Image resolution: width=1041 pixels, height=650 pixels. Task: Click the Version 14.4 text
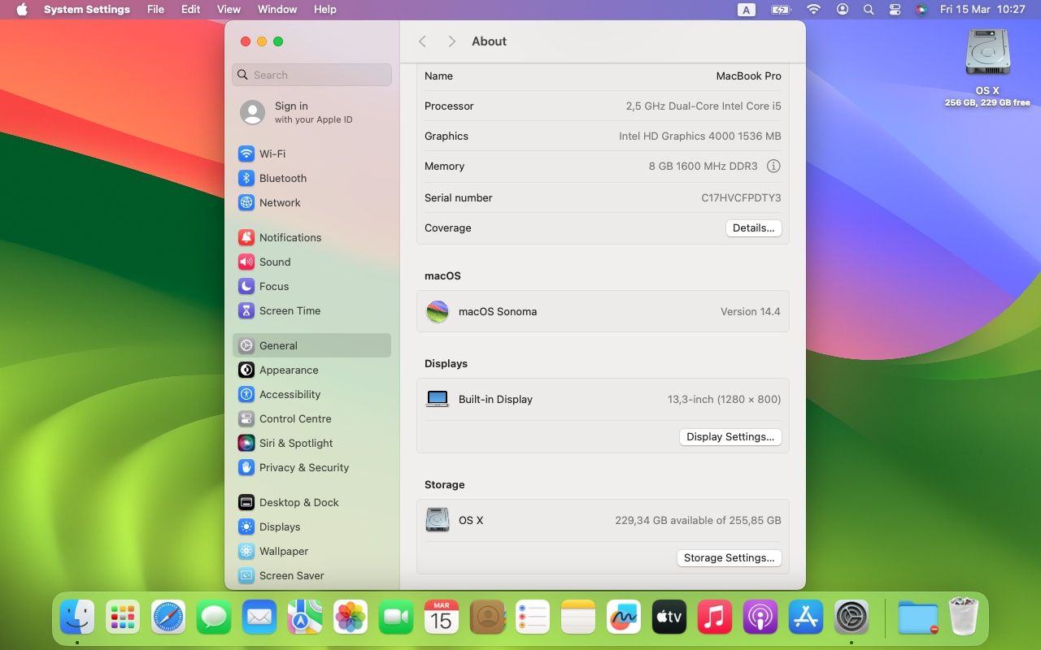(x=750, y=311)
